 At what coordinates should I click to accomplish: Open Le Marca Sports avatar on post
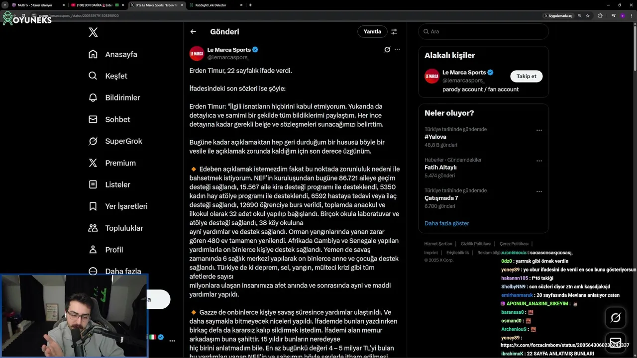[197, 53]
